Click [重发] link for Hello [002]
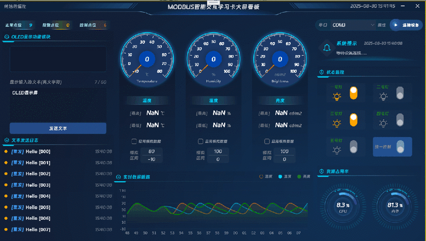The height and width of the screenshot is (241, 426). pyautogui.click(x=18, y=174)
